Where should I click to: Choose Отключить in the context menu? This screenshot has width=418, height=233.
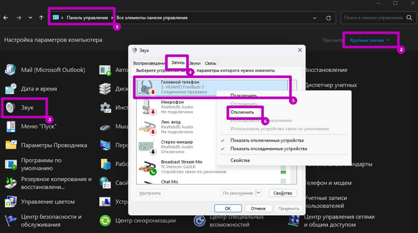242,112
